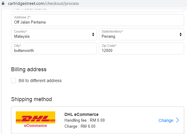The height and width of the screenshot is (134, 187).
Task: Click the Country dropdown arrows icon
Action: [x=93, y=34]
